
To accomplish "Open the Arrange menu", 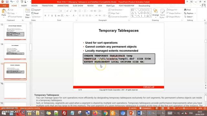I will tap(156, 14).
